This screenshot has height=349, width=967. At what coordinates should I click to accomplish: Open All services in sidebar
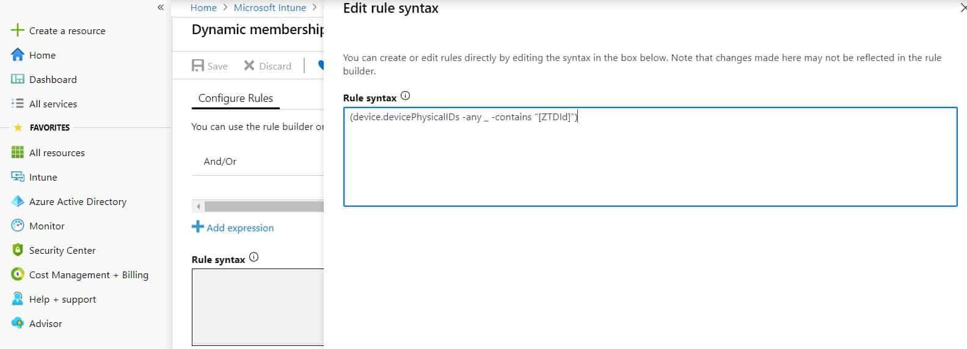53,104
